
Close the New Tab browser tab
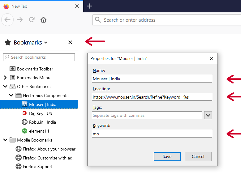[77, 6]
